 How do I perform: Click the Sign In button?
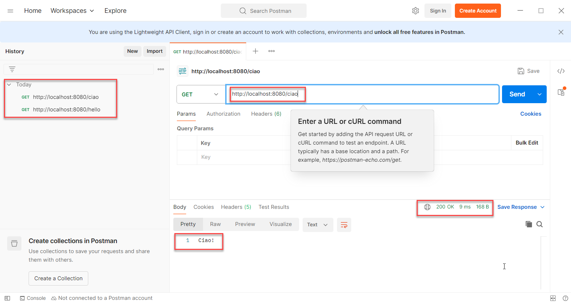tap(438, 11)
